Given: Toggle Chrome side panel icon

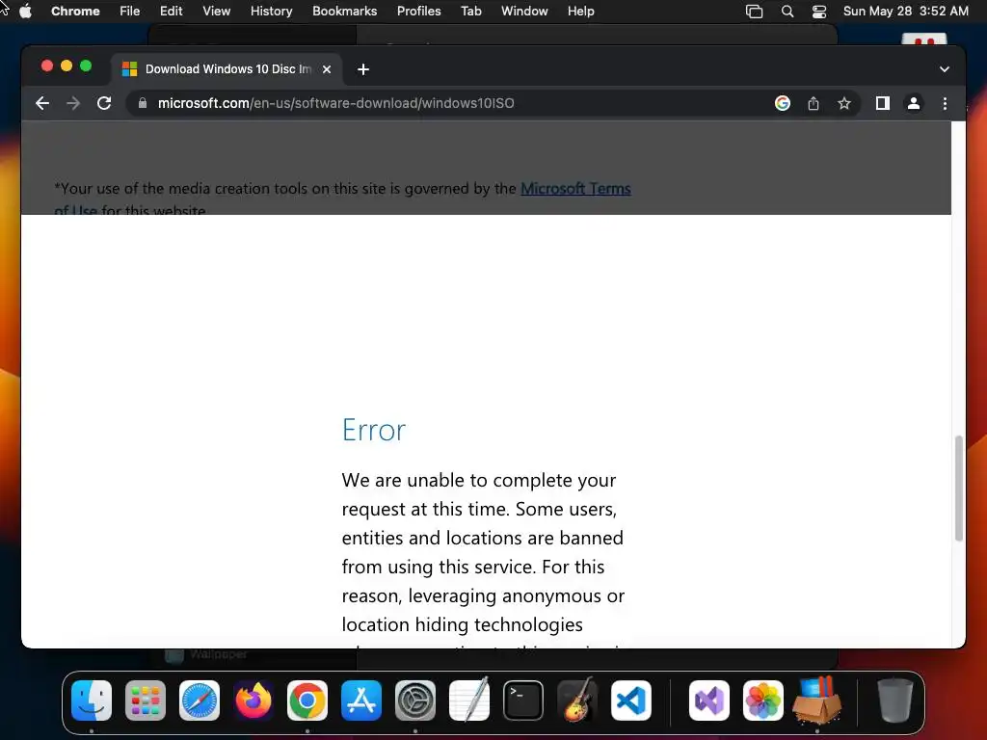Looking at the screenshot, I should point(883,103).
